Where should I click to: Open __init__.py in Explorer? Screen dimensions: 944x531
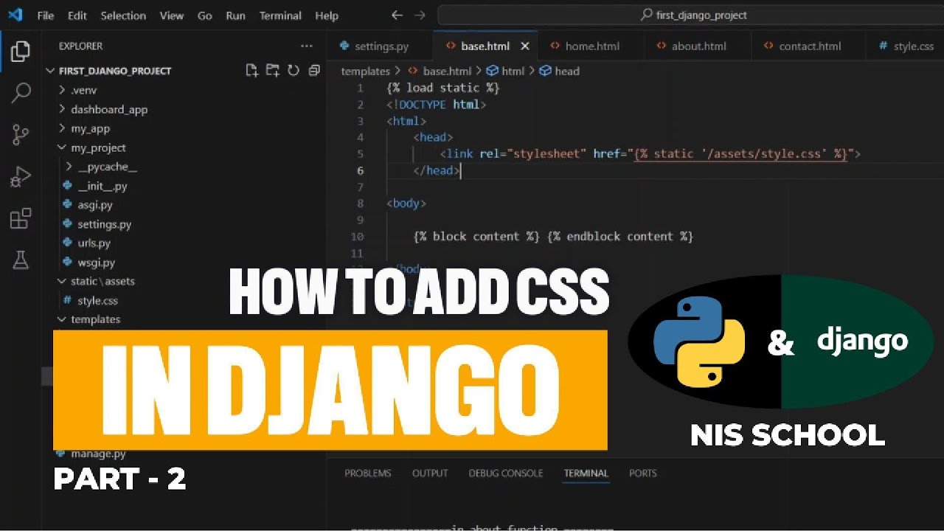coord(102,186)
